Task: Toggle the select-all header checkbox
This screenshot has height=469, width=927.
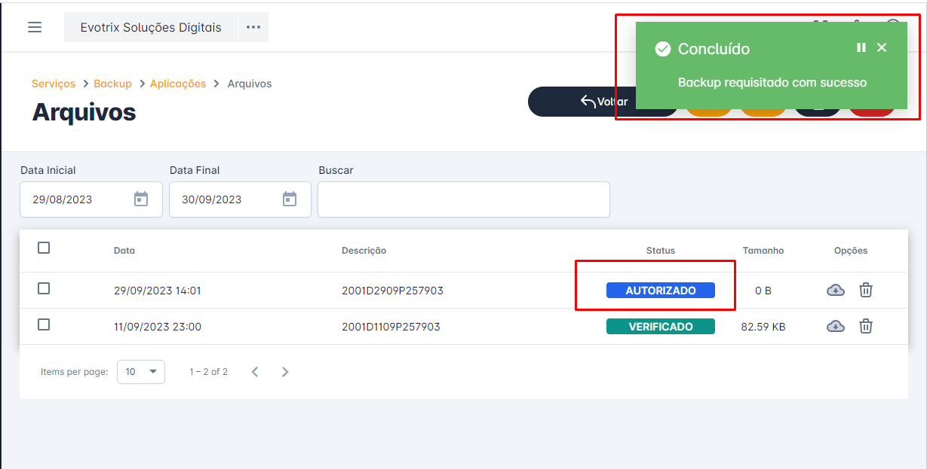Action: (x=44, y=248)
